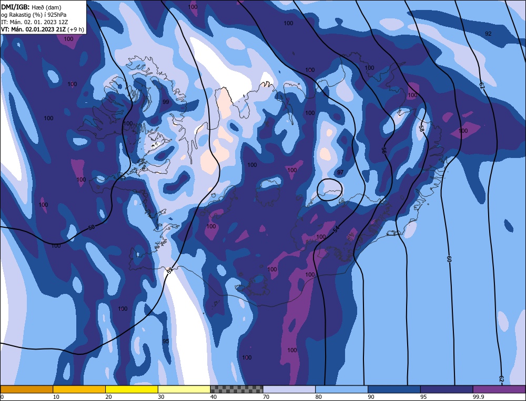Click the bright yellow 20–30 legend swatch

(131, 389)
